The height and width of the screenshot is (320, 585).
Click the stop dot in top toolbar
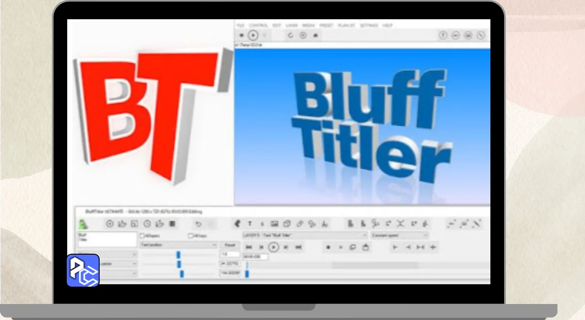coord(242,35)
